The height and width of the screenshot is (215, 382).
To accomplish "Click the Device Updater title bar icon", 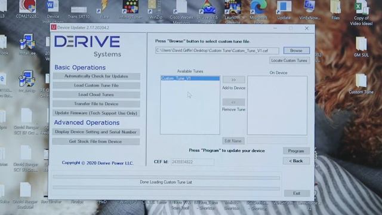I will coord(54,27).
